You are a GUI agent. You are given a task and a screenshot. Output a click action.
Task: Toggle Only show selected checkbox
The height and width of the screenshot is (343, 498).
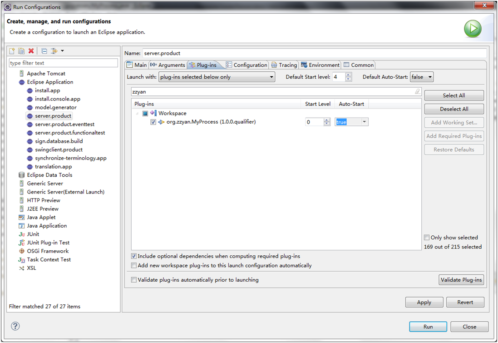pyautogui.click(x=427, y=238)
